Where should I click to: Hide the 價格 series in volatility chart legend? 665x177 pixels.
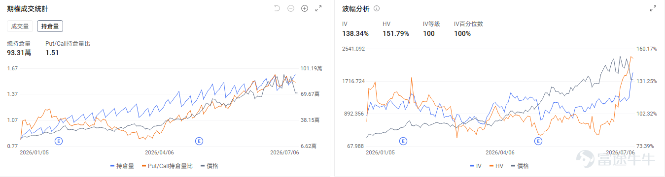(520, 166)
